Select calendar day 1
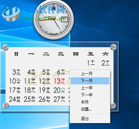The width and height of the screenshot is (139, 129). (x=91, y=63)
